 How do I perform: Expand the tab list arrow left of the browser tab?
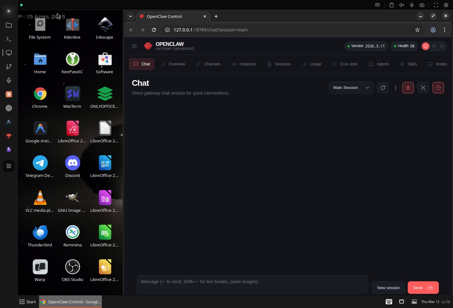(x=131, y=16)
